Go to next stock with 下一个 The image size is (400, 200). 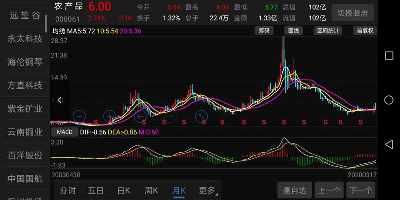pos(361,190)
